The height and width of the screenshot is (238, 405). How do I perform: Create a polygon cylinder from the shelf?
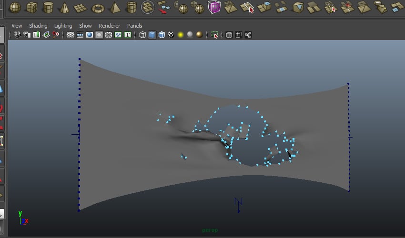(x=48, y=7)
